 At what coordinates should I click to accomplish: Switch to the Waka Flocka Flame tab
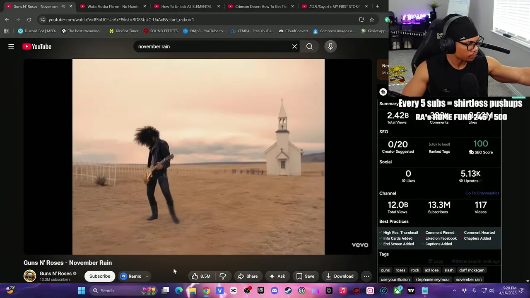point(113,6)
